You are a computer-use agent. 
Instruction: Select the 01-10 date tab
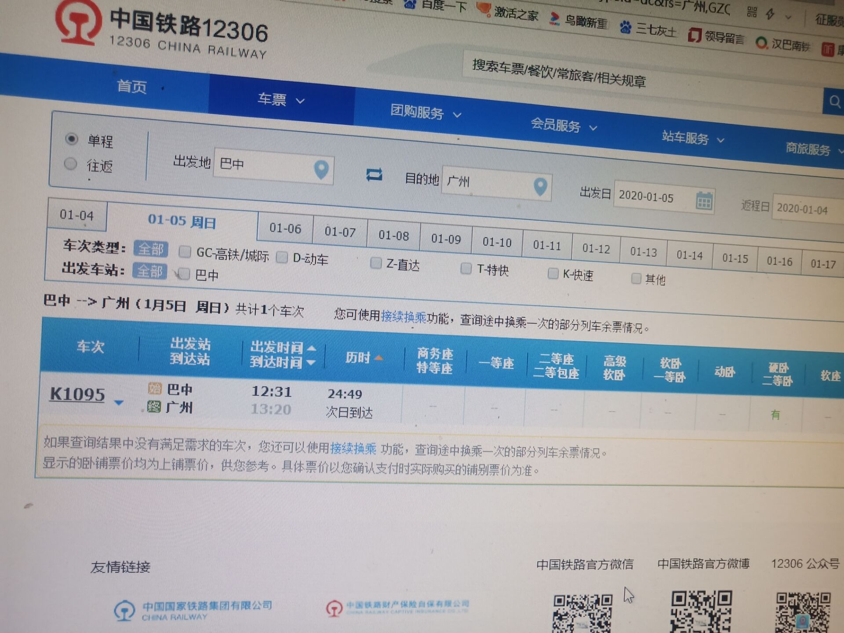click(x=497, y=242)
